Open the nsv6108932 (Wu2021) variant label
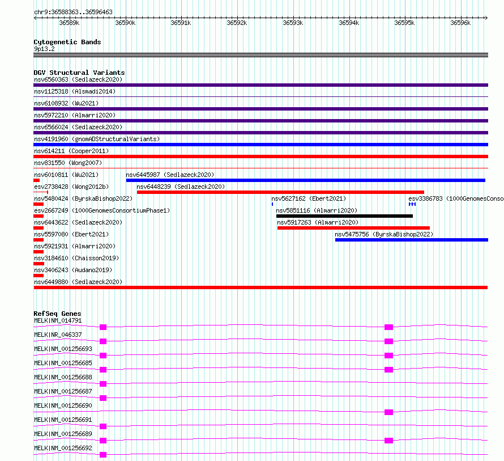The width and height of the screenshot is (504, 461). (66, 103)
